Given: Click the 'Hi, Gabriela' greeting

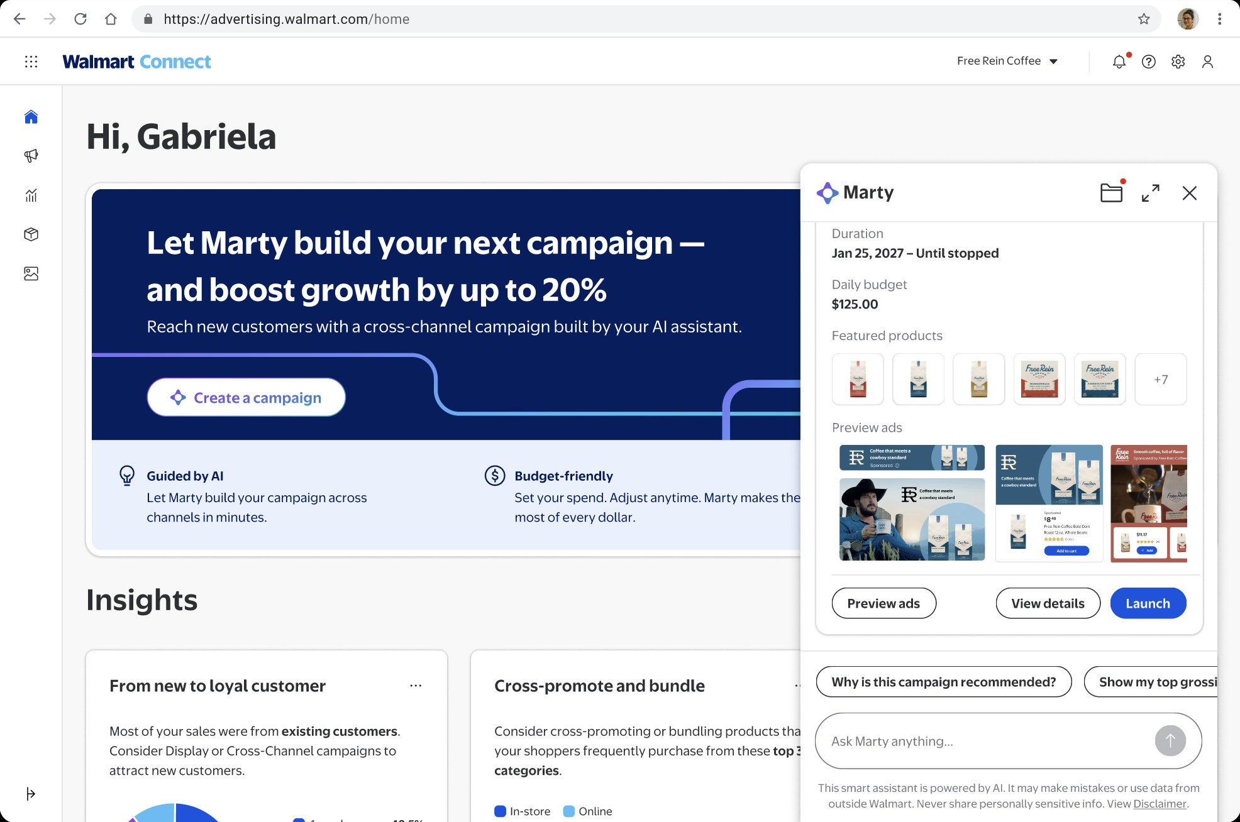Looking at the screenshot, I should [181, 136].
